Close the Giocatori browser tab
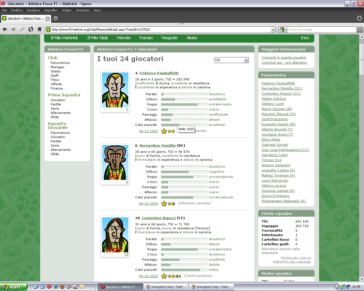 coord(47,19)
